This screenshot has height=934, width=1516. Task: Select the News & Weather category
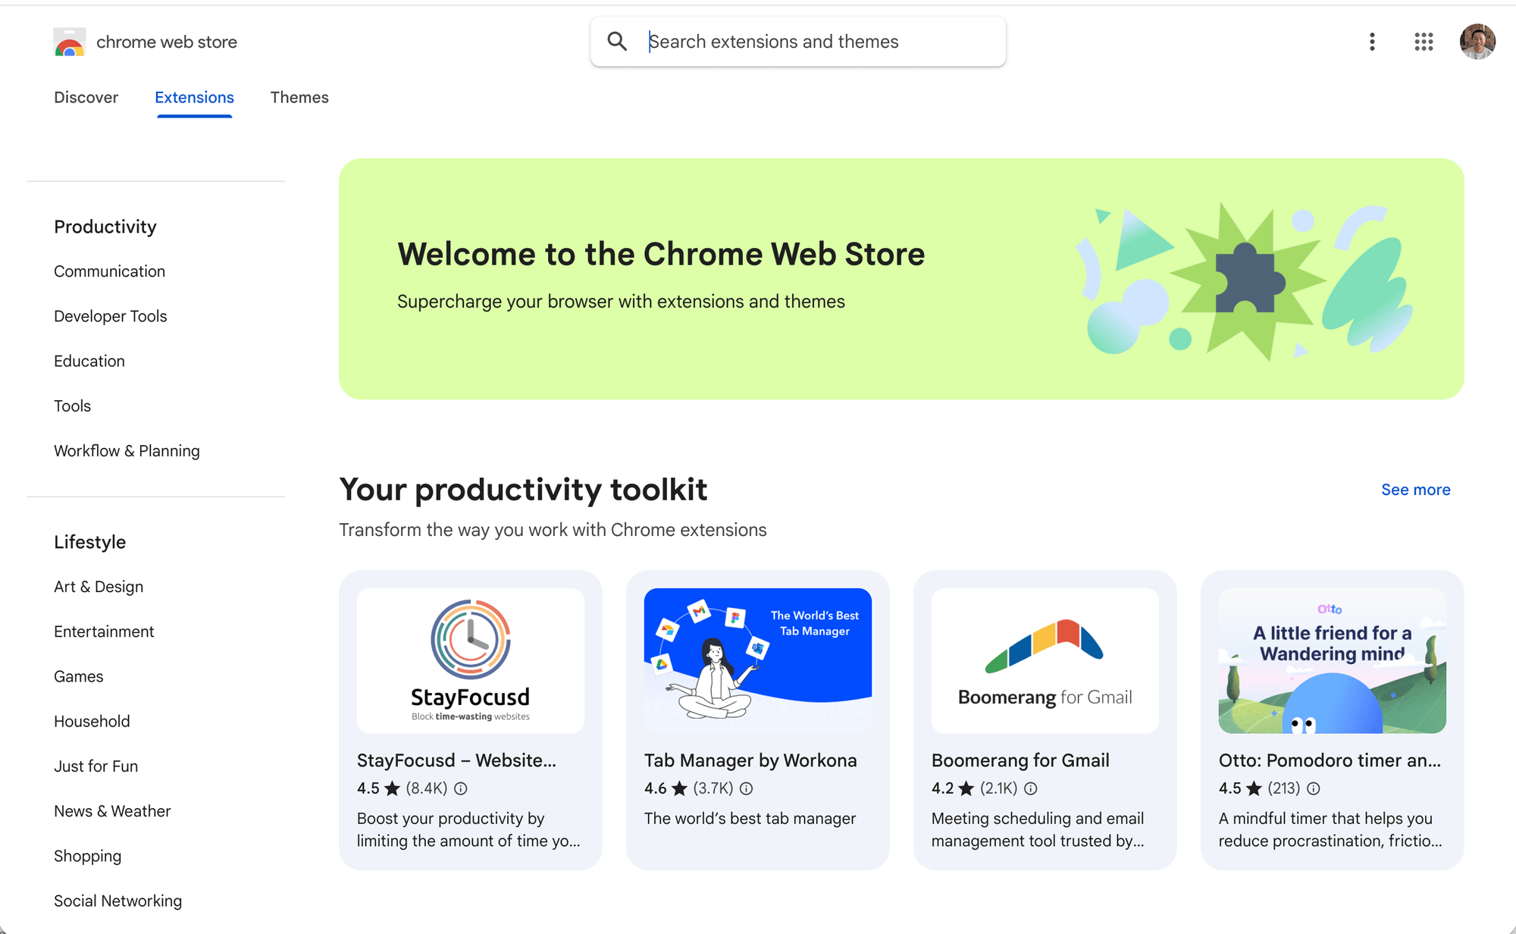112,810
